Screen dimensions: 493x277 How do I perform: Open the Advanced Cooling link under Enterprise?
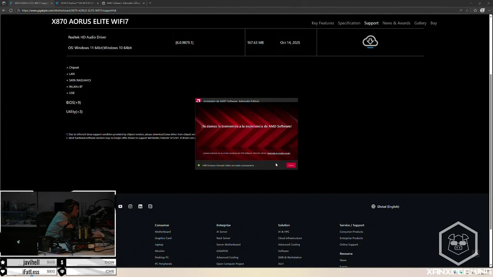tap(227, 257)
